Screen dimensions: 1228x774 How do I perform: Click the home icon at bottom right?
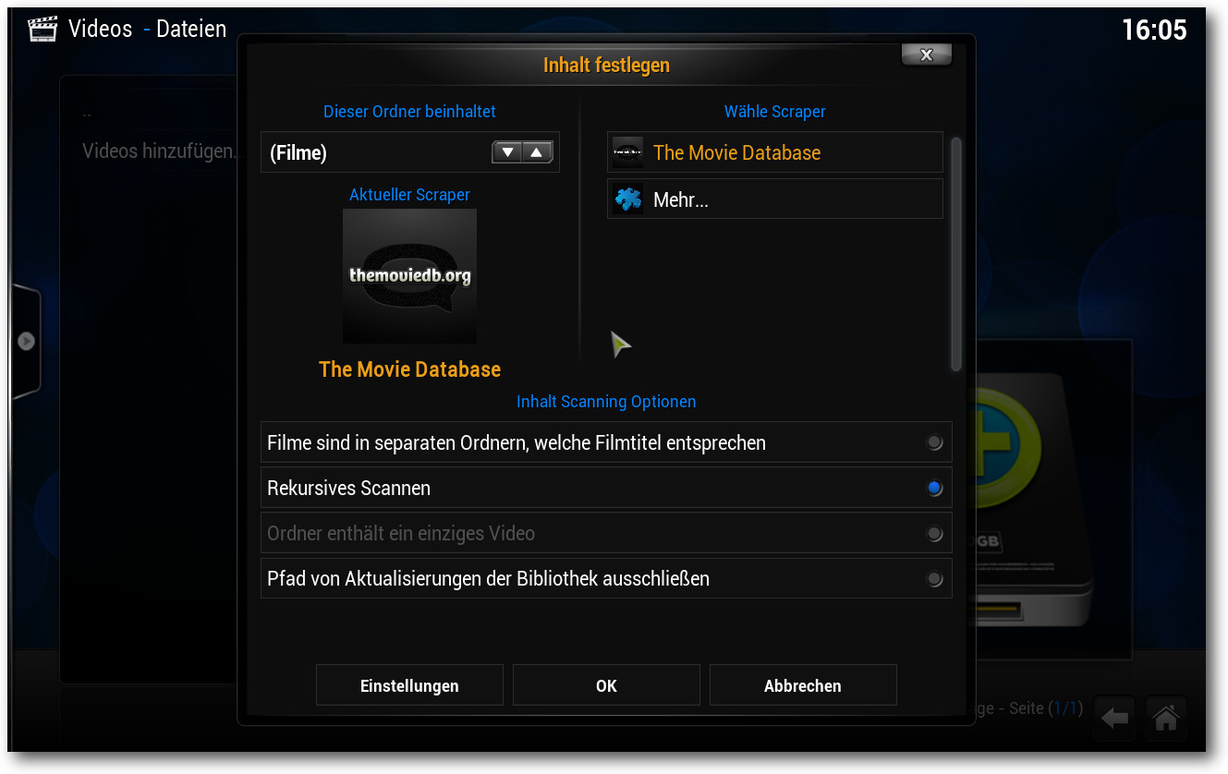pyautogui.click(x=1166, y=718)
